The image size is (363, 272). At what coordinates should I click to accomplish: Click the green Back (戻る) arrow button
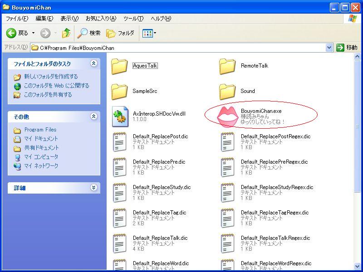tap(11, 33)
